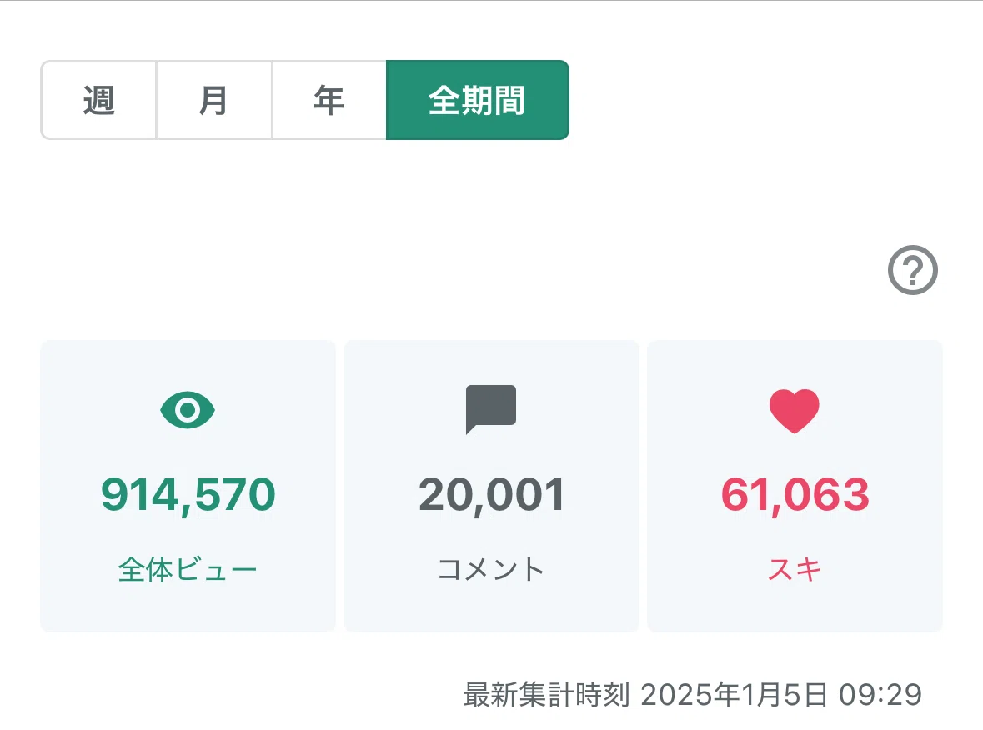Click blank top area of likes card
This screenshot has height=730, width=983.
(795, 362)
